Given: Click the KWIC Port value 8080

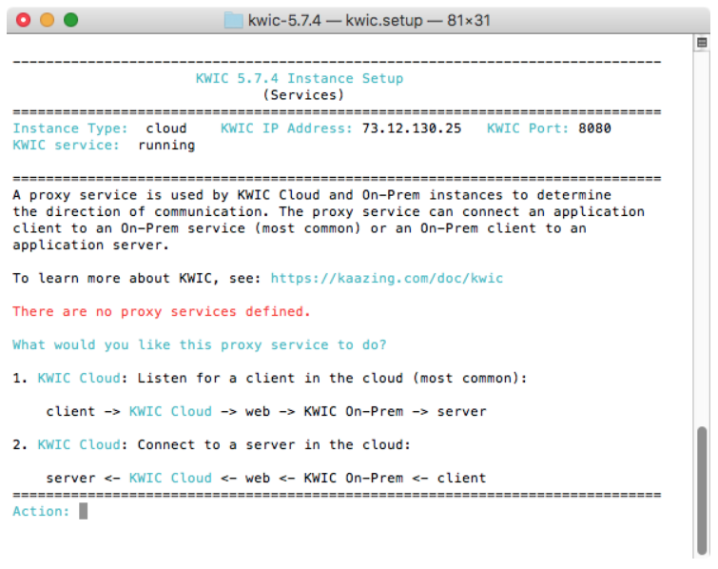Looking at the screenshot, I should click(594, 128).
